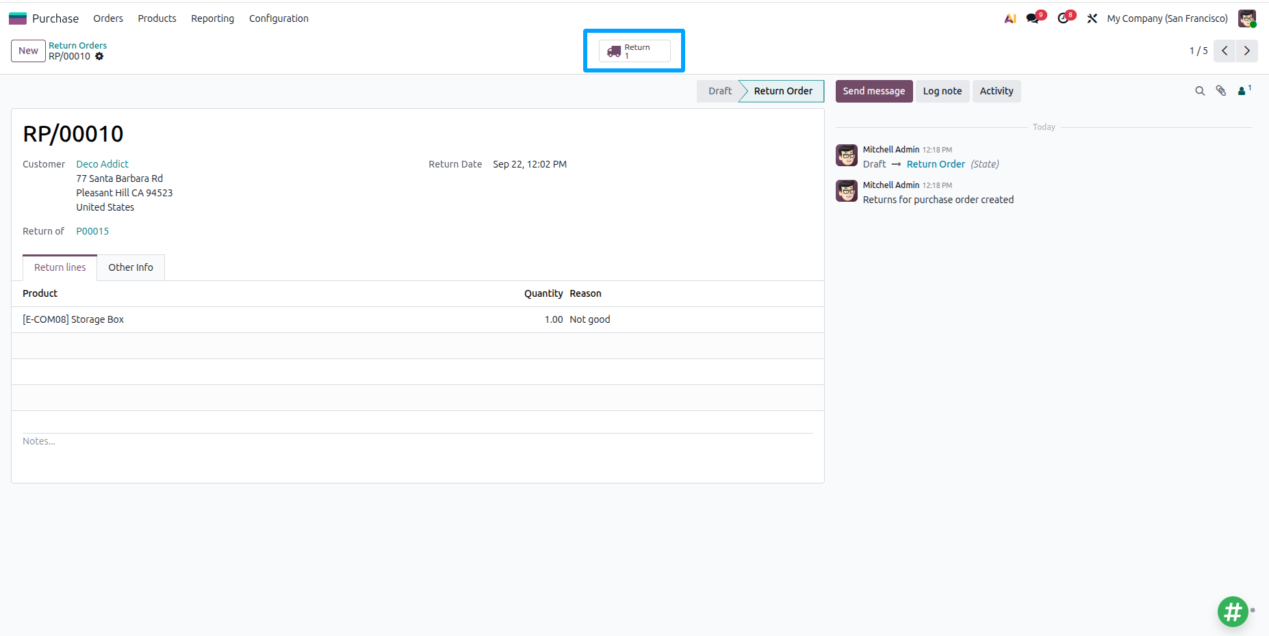Open the Purchase app home icon
The image size is (1269, 636).
(x=18, y=18)
